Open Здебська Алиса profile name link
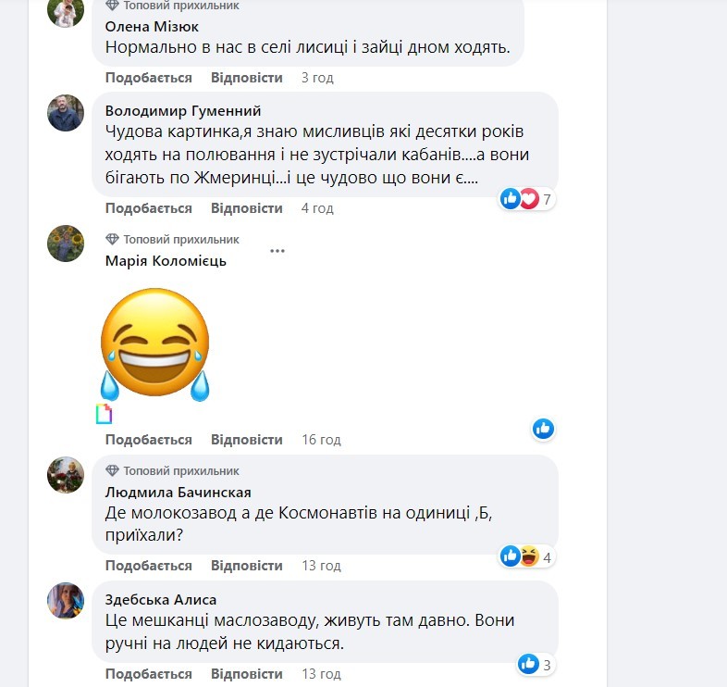Screen dimensions: 727x687 (161, 599)
